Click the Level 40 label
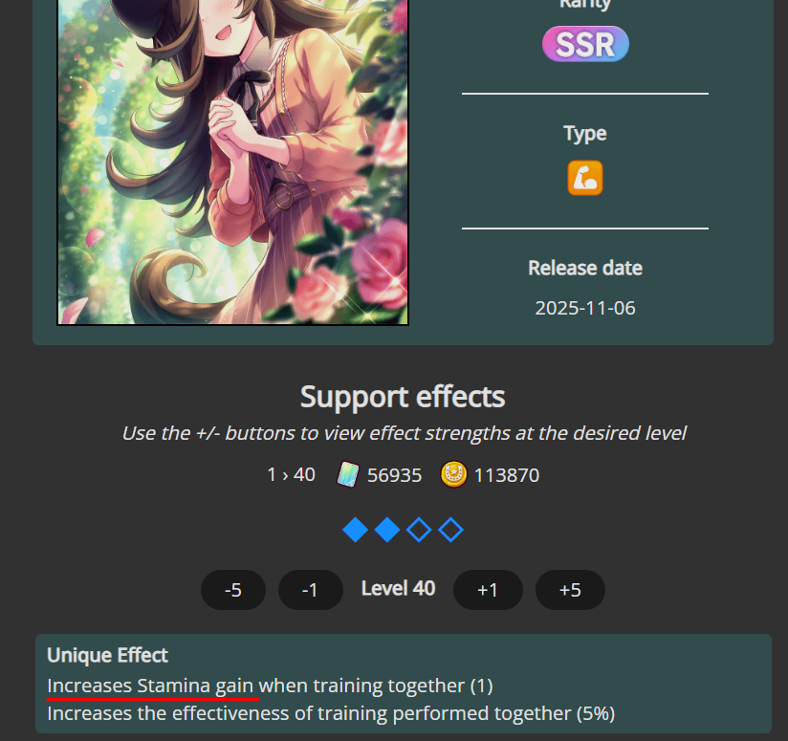788x741 pixels. click(x=398, y=589)
